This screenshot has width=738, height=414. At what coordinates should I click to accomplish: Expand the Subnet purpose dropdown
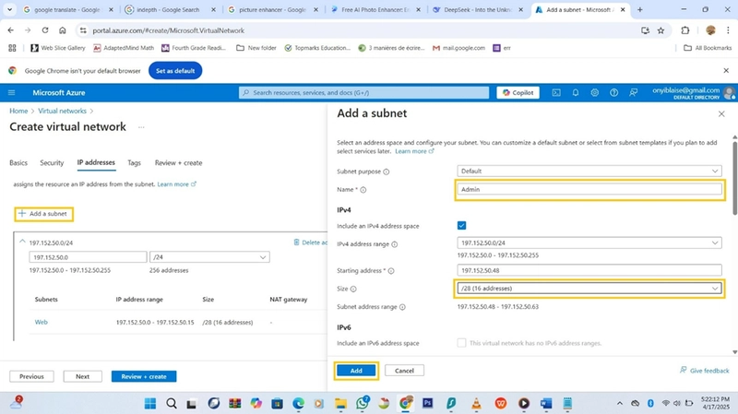(x=589, y=172)
